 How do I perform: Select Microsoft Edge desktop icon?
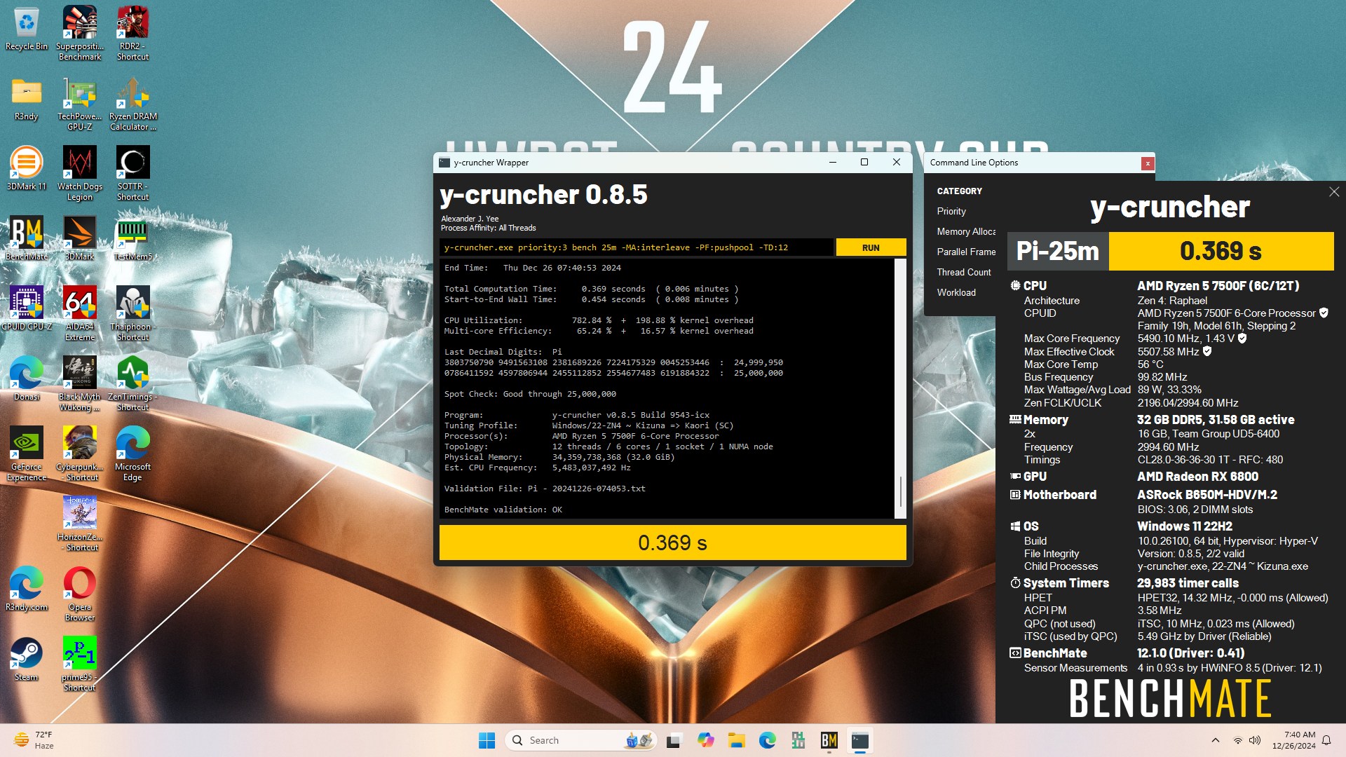coord(132,453)
